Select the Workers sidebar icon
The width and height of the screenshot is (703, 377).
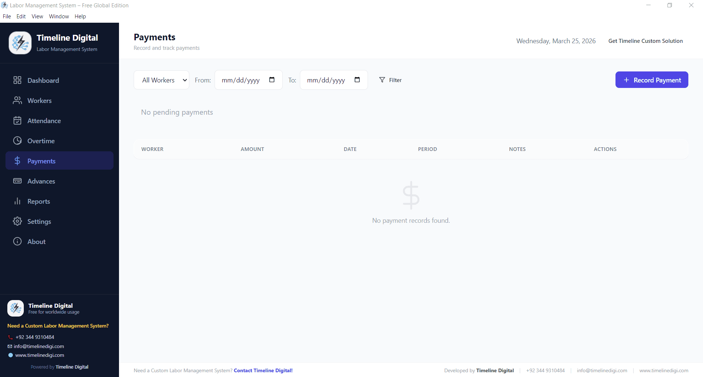(x=18, y=100)
